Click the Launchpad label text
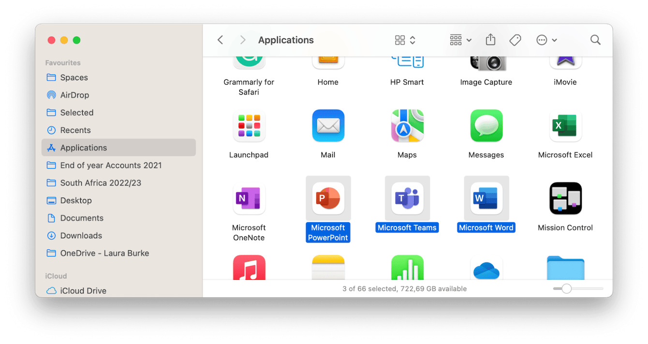The height and width of the screenshot is (344, 648). pyautogui.click(x=249, y=155)
